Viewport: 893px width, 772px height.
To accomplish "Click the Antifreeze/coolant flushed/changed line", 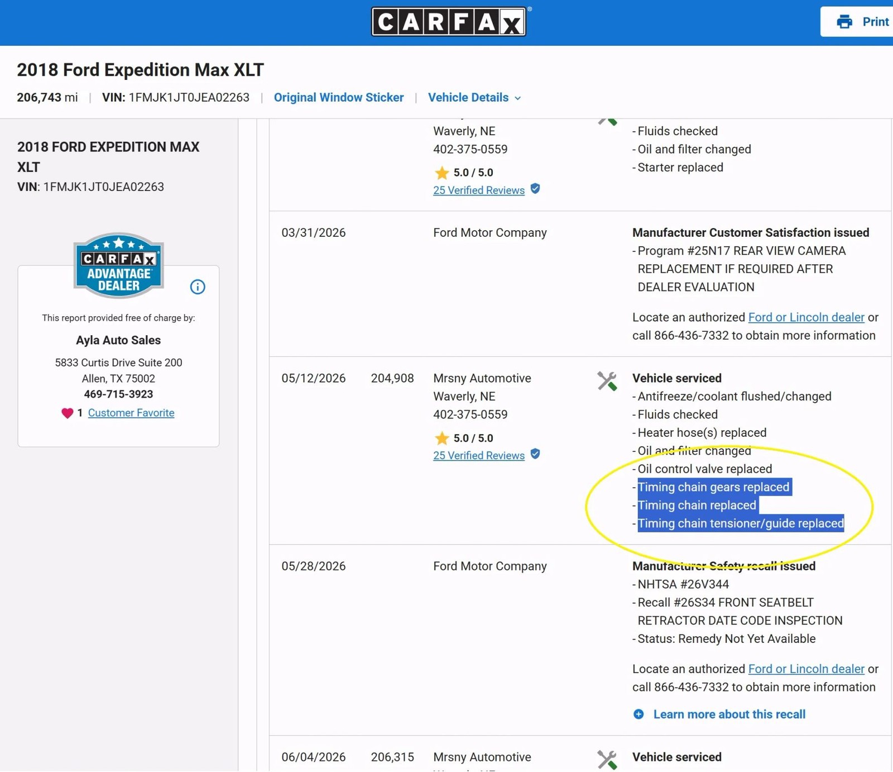I will 734,397.
